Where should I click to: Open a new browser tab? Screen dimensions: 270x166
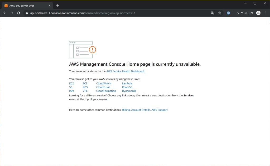[57, 6]
